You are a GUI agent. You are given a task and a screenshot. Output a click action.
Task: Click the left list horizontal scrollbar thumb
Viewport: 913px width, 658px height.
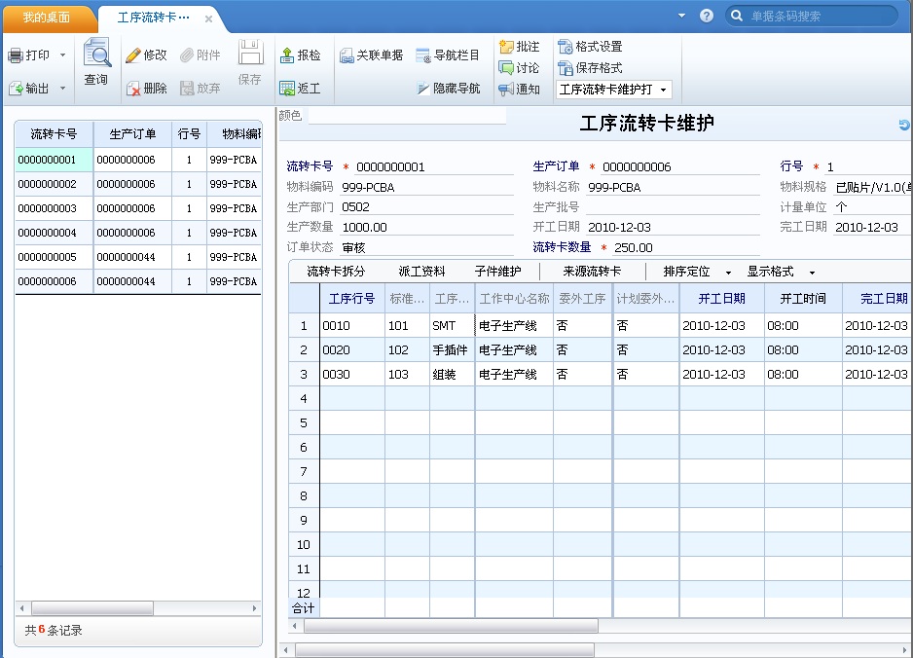pos(92,608)
